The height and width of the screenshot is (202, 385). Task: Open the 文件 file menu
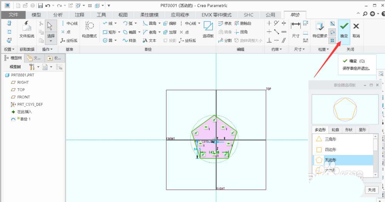(13, 15)
